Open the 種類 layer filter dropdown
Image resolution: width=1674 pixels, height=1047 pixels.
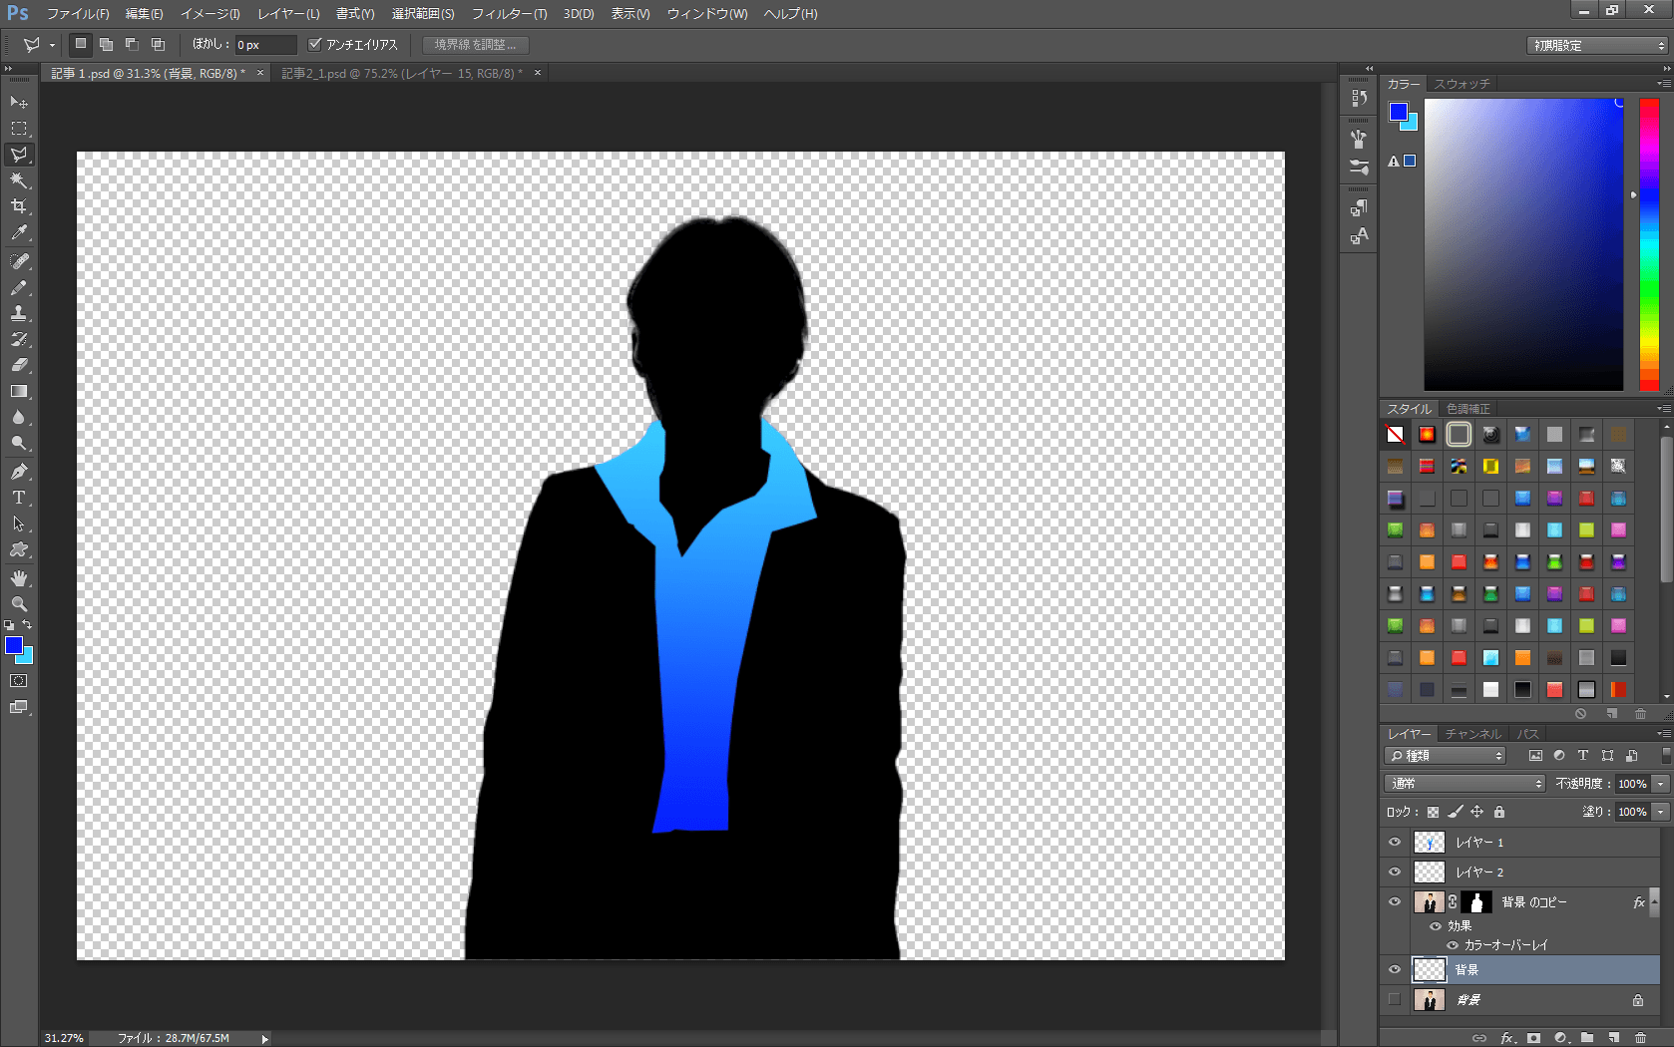pos(1445,756)
